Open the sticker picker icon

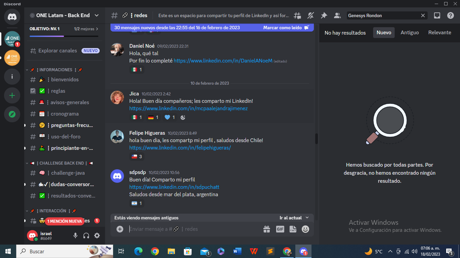click(x=293, y=229)
